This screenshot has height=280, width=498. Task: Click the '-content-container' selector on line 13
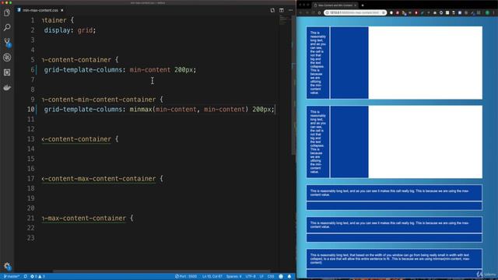[x=76, y=139]
